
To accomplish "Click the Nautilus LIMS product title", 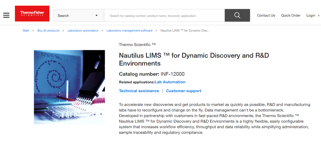I will point(194,59).
